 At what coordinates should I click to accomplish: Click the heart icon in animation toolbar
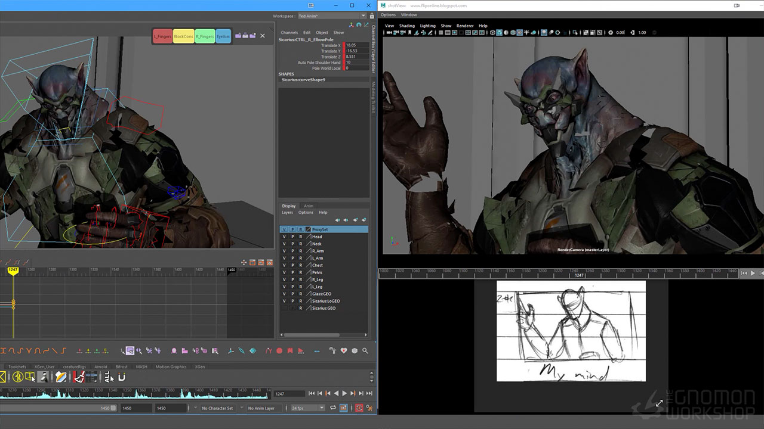pos(343,351)
